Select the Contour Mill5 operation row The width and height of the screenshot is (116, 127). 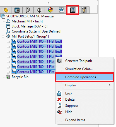point(36,62)
